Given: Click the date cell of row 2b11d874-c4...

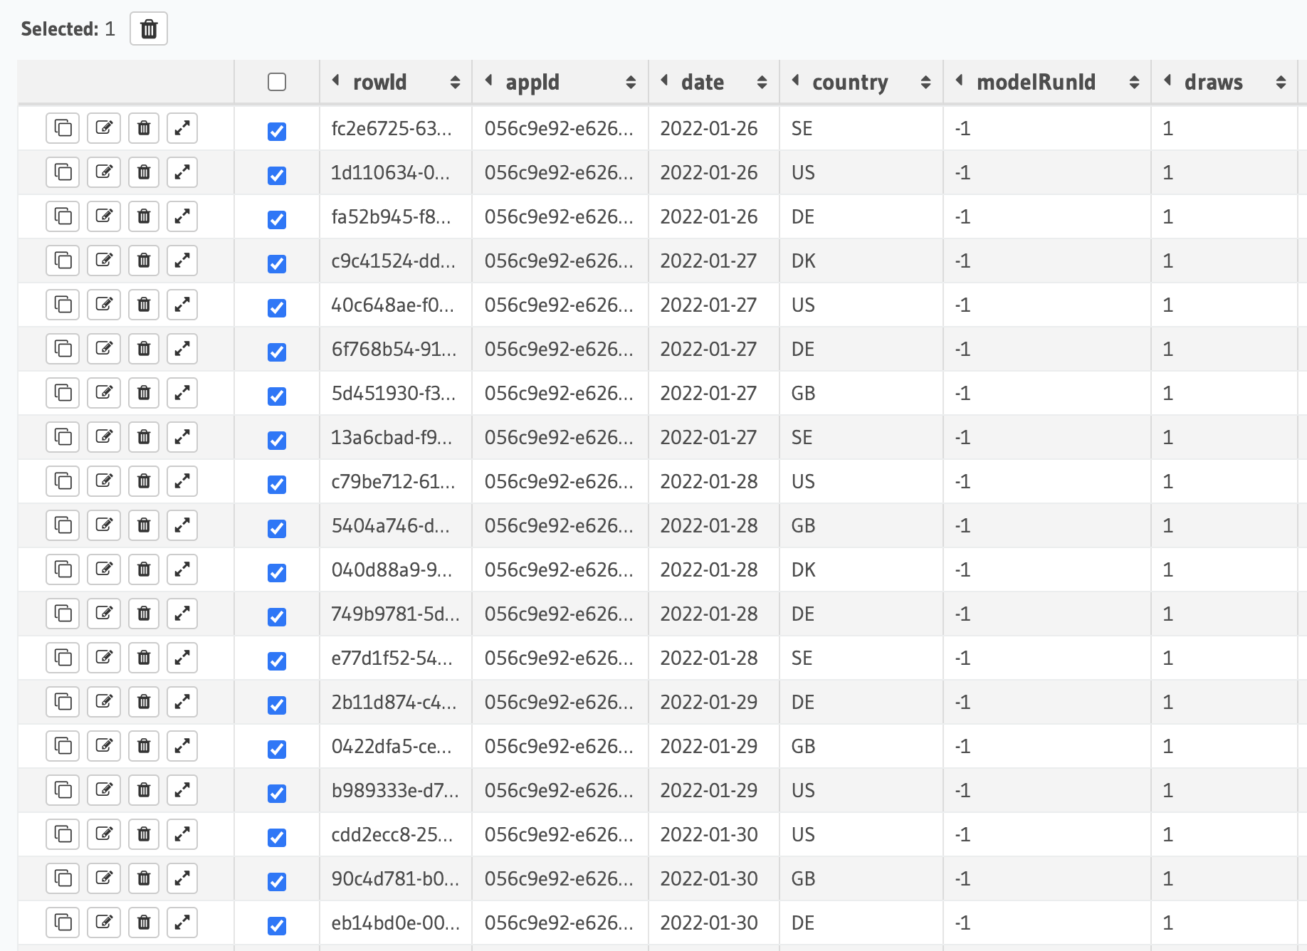Looking at the screenshot, I should coord(714,702).
